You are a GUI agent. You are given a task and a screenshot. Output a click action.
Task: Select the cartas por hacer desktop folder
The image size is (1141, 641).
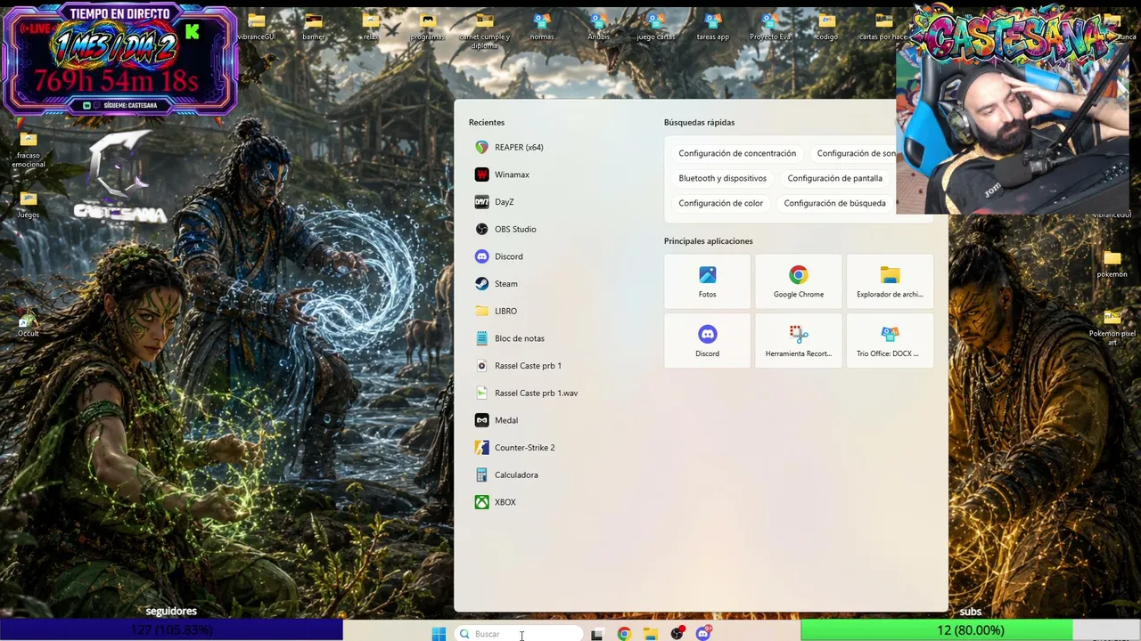884,27
